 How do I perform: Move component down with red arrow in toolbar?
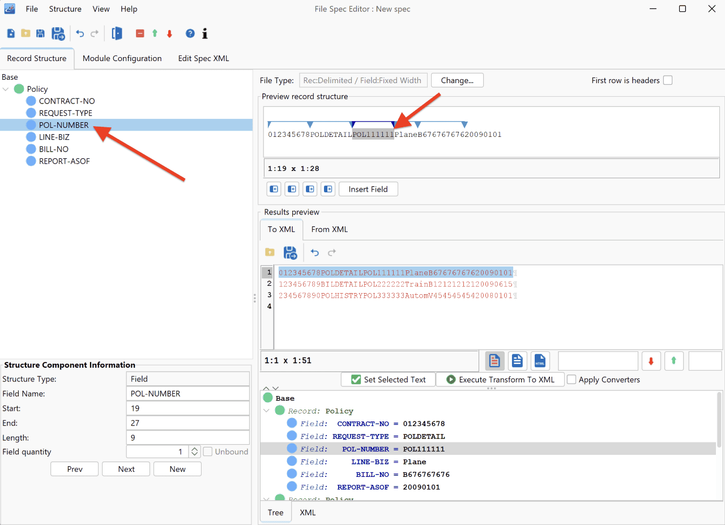(169, 33)
